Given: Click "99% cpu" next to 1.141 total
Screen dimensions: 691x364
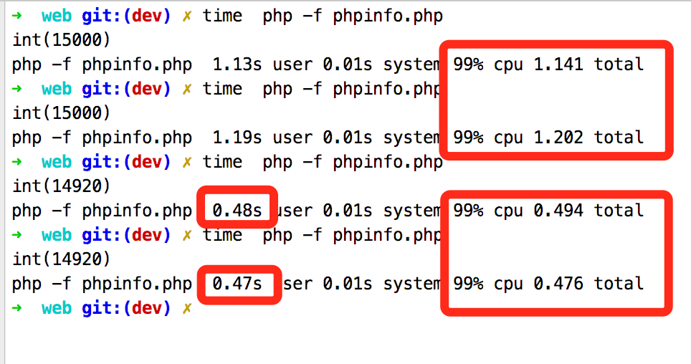Looking at the screenshot, I should tap(487, 64).
